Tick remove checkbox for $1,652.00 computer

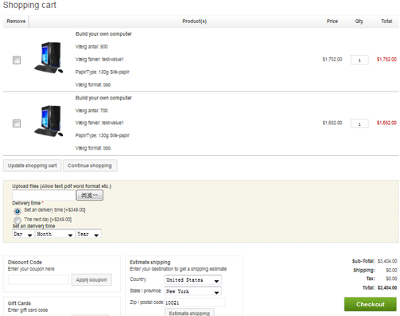pos(17,123)
